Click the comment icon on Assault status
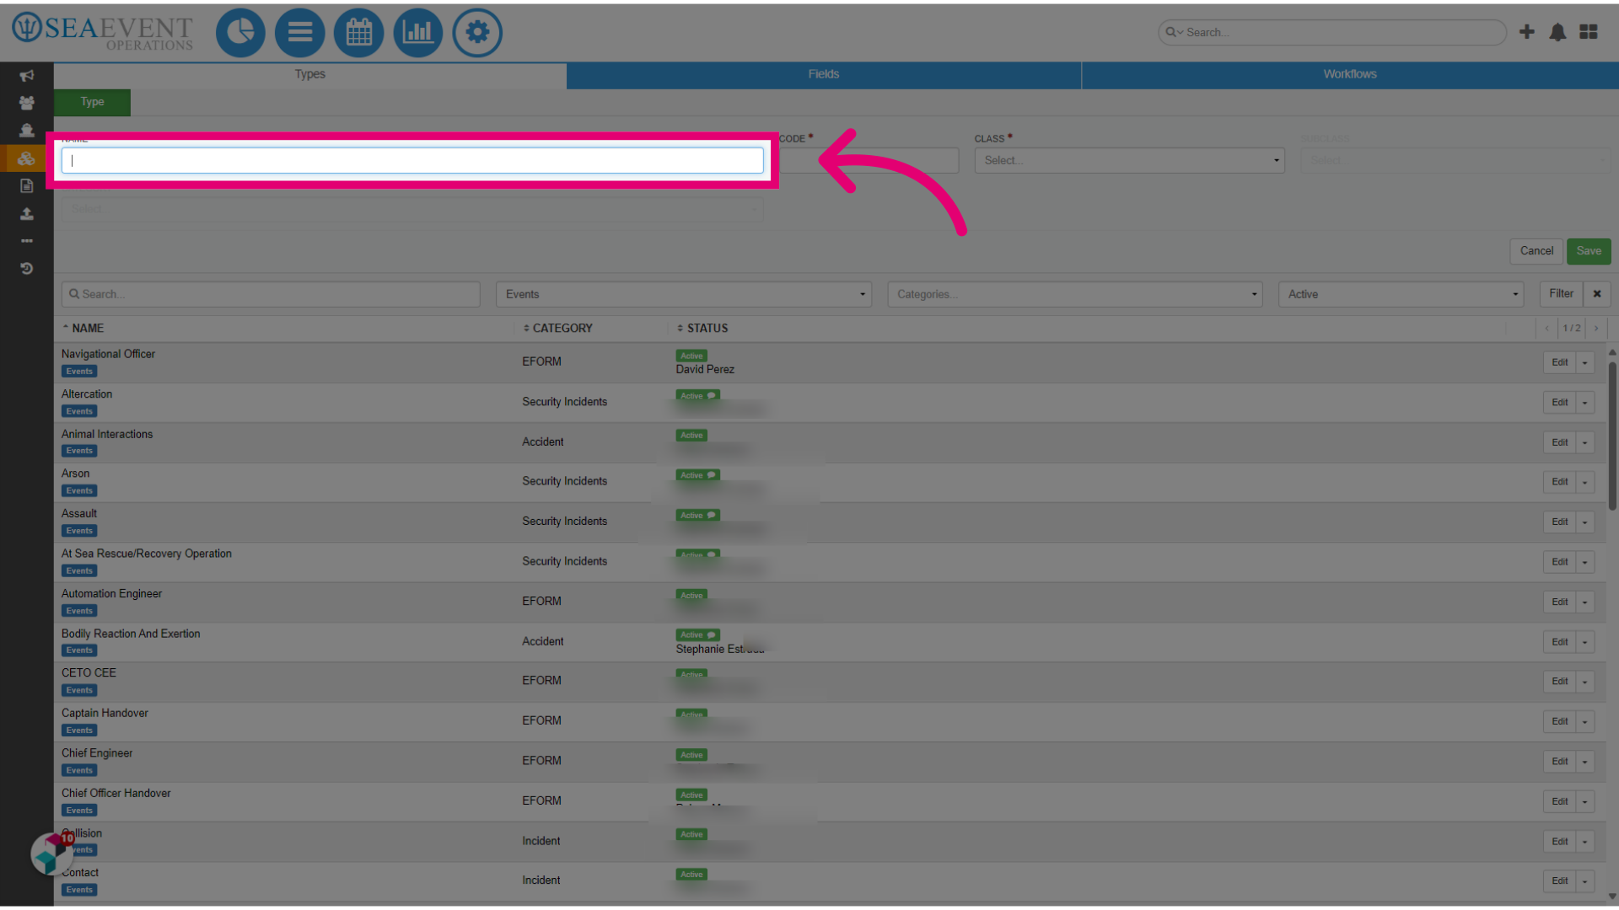This screenshot has width=1619, height=910. point(712,516)
